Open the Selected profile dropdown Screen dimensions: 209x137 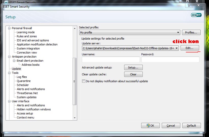[x=130, y=32]
